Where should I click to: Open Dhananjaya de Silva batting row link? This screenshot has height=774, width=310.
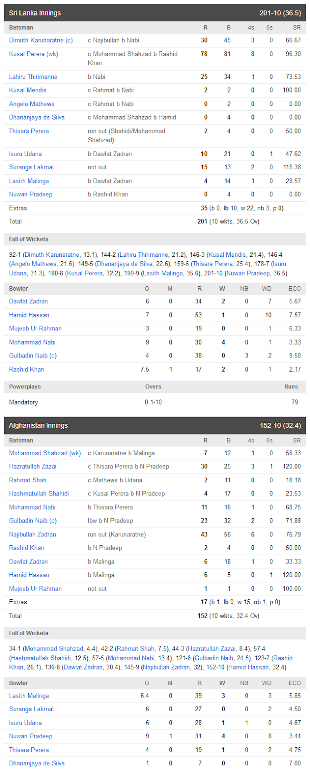coord(37,118)
